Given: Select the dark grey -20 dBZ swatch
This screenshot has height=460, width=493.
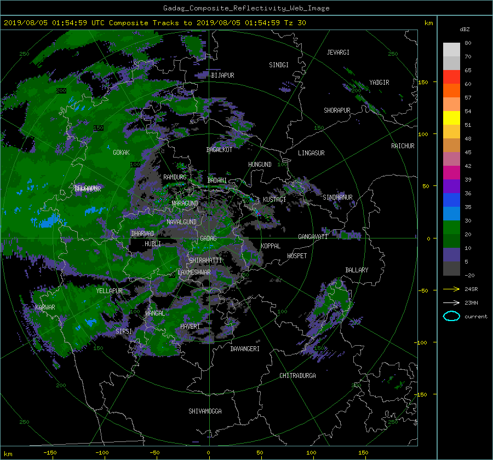Looking at the screenshot, I should pyautogui.click(x=451, y=269).
